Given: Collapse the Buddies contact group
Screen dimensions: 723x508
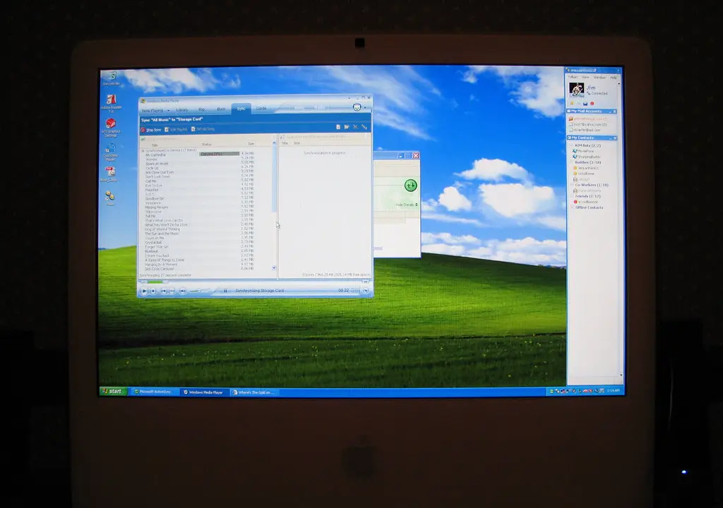Looking at the screenshot, I should [572, 162].
